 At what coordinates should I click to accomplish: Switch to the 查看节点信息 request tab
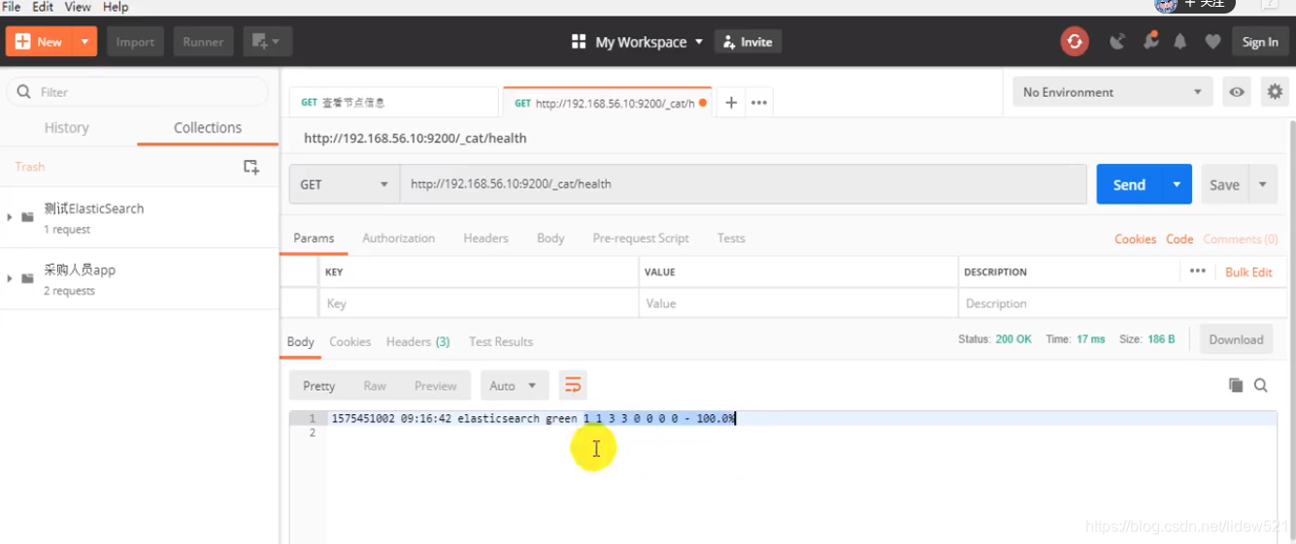point(393,102)
